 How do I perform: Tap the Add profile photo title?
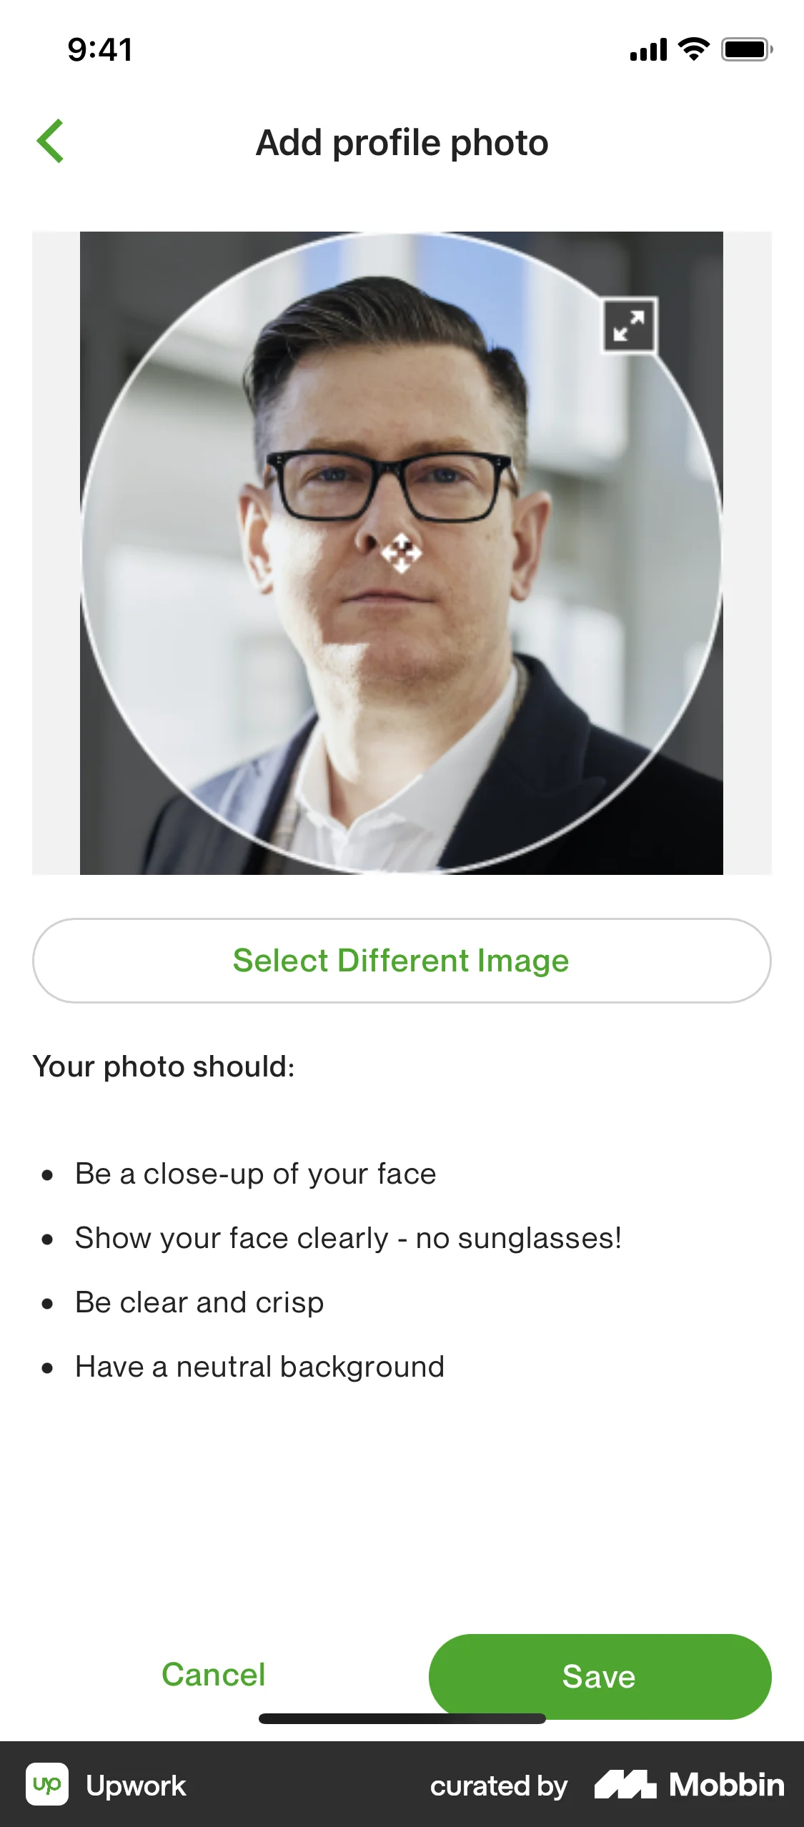click(x=402, y=143)
